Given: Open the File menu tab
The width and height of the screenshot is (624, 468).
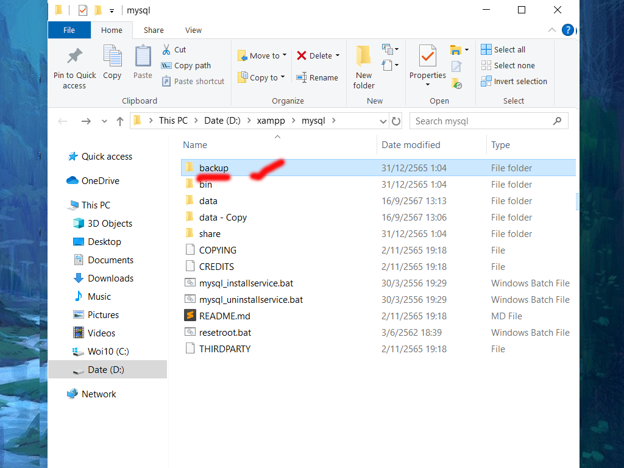Looking at the screenshot, I should point(69,30).
